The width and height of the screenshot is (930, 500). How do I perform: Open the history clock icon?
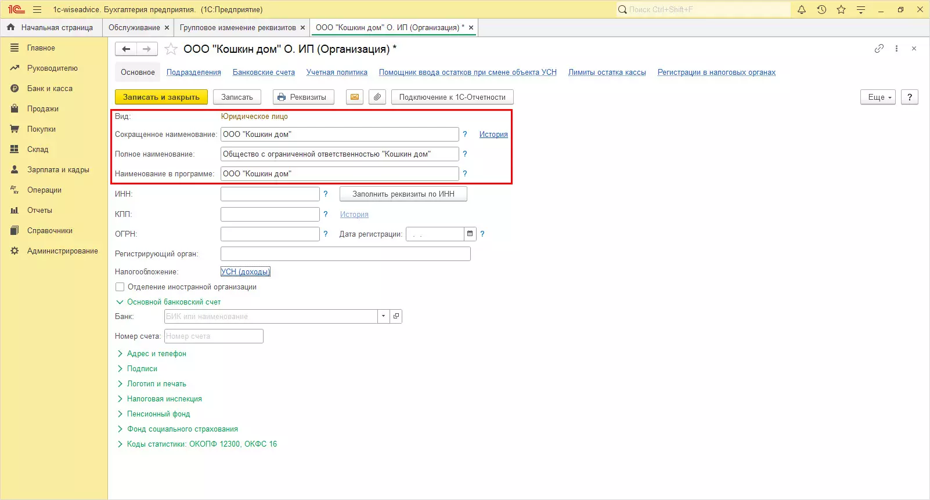(x=821, y=9)
